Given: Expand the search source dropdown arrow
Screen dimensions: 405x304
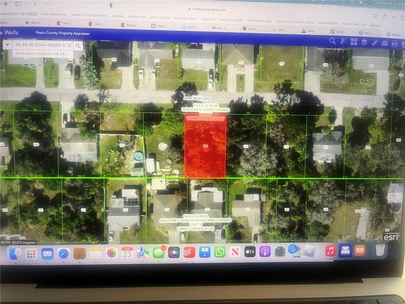Looking at the screenshot, I should pos(8,46).
